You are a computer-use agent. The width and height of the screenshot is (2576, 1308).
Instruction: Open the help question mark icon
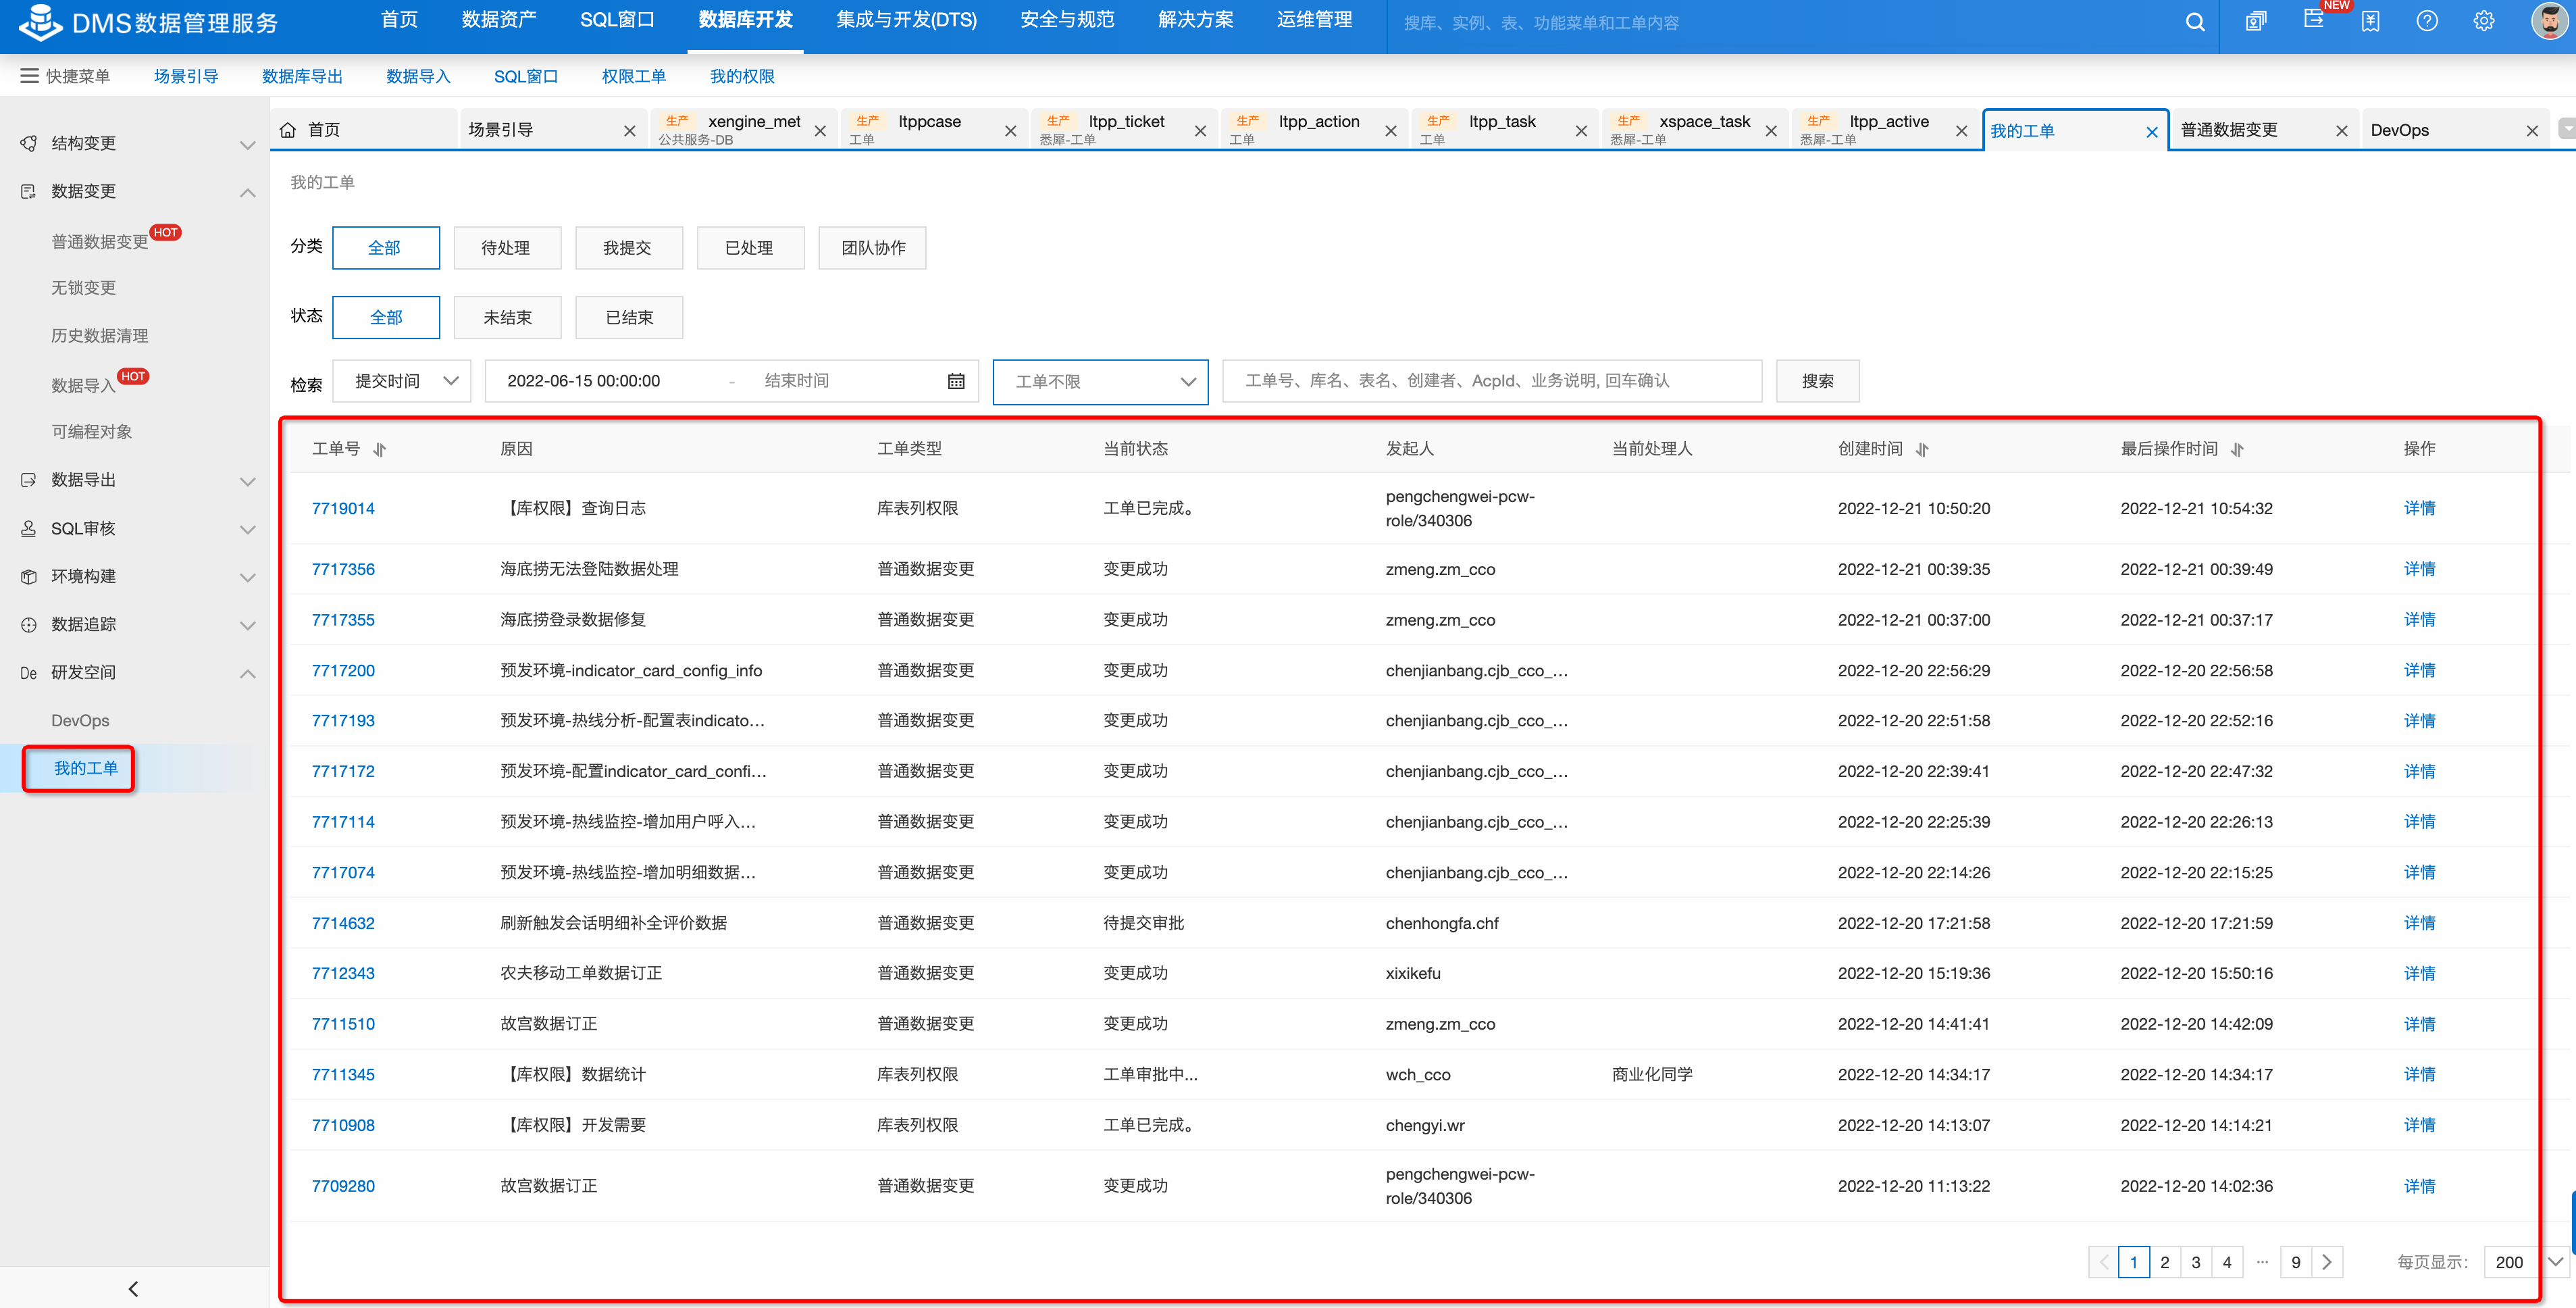coord(2427,21)
